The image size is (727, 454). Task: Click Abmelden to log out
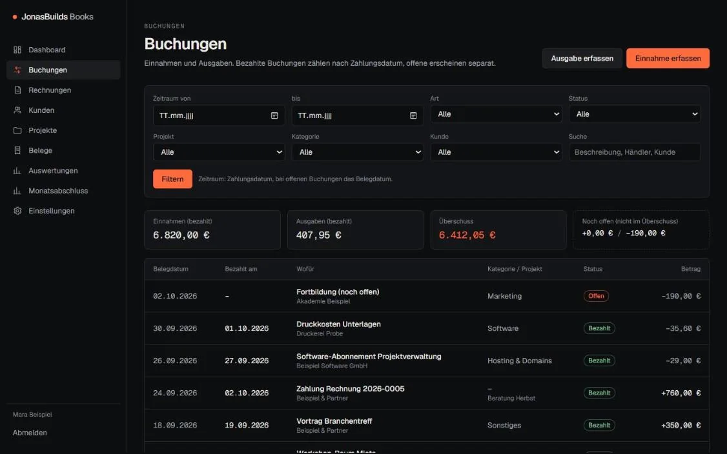(30, 433)
